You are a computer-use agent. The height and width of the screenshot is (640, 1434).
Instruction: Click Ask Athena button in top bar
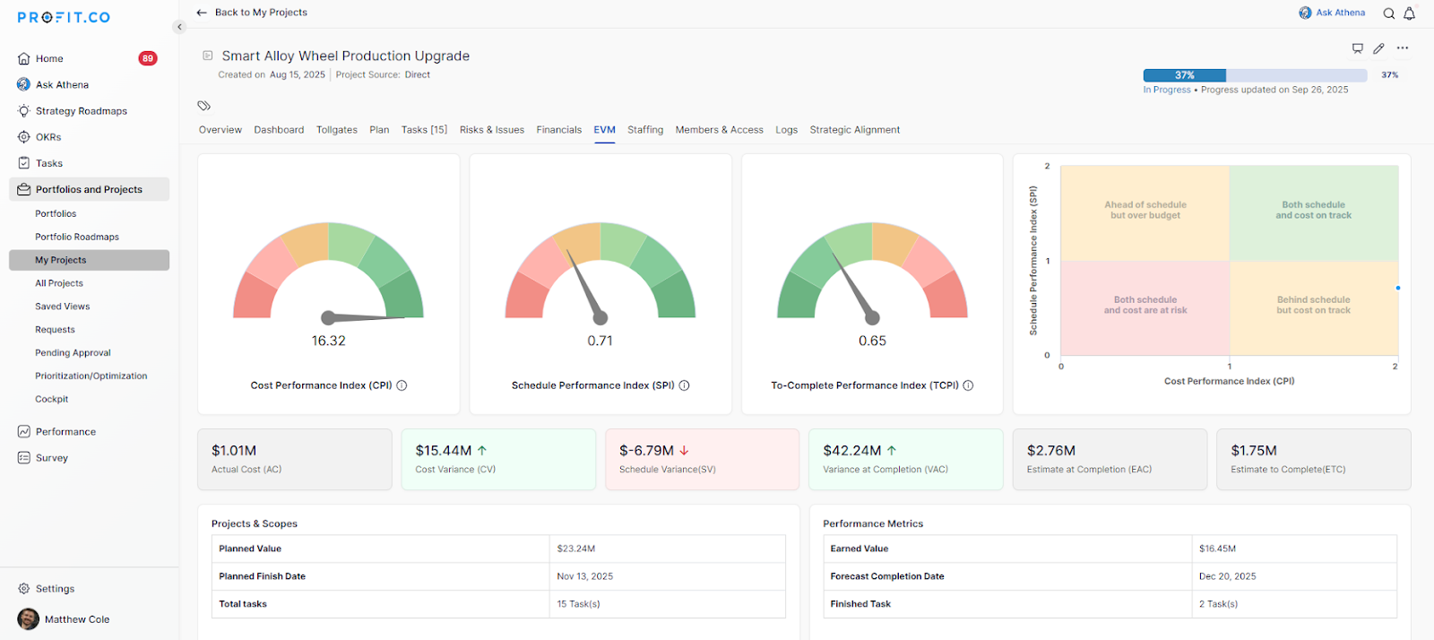pos(1332,13)
